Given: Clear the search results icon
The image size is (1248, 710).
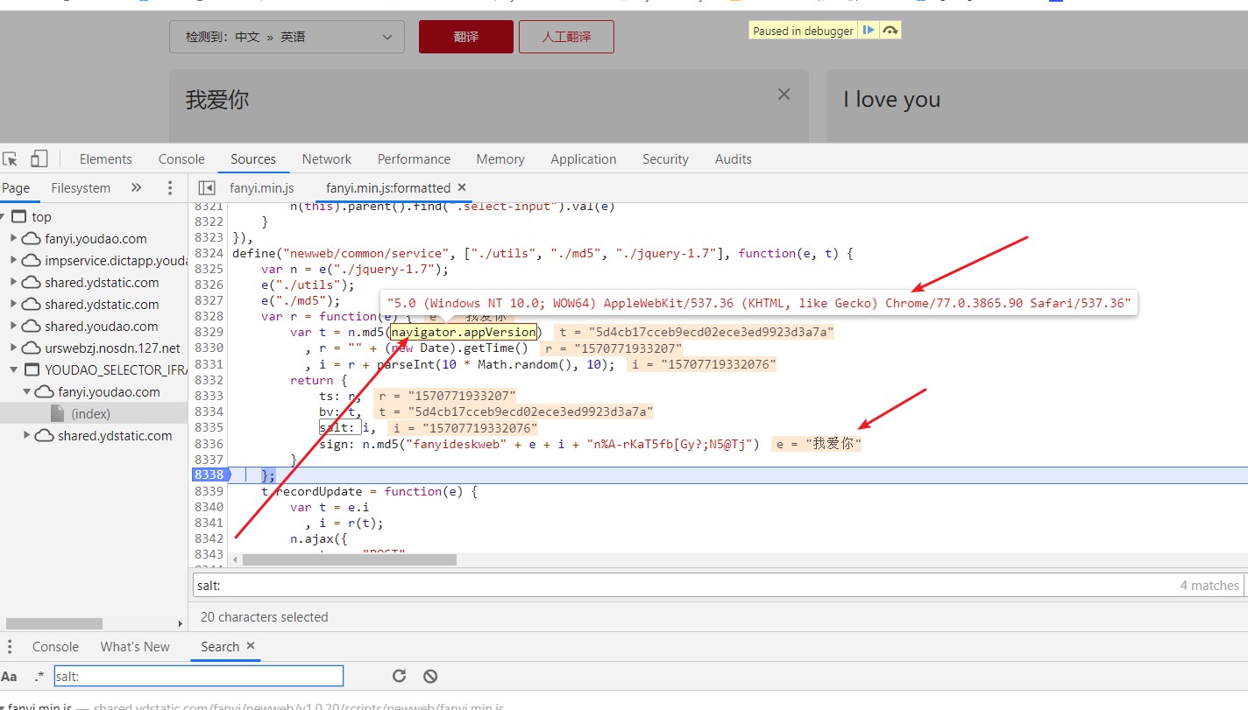Looking at the screenshot, I should click(x=430, y=676).
